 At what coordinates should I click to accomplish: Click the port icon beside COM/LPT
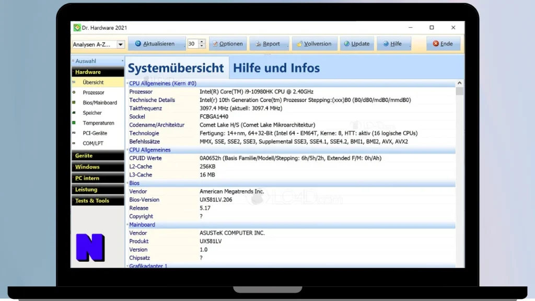click(74, 143)
